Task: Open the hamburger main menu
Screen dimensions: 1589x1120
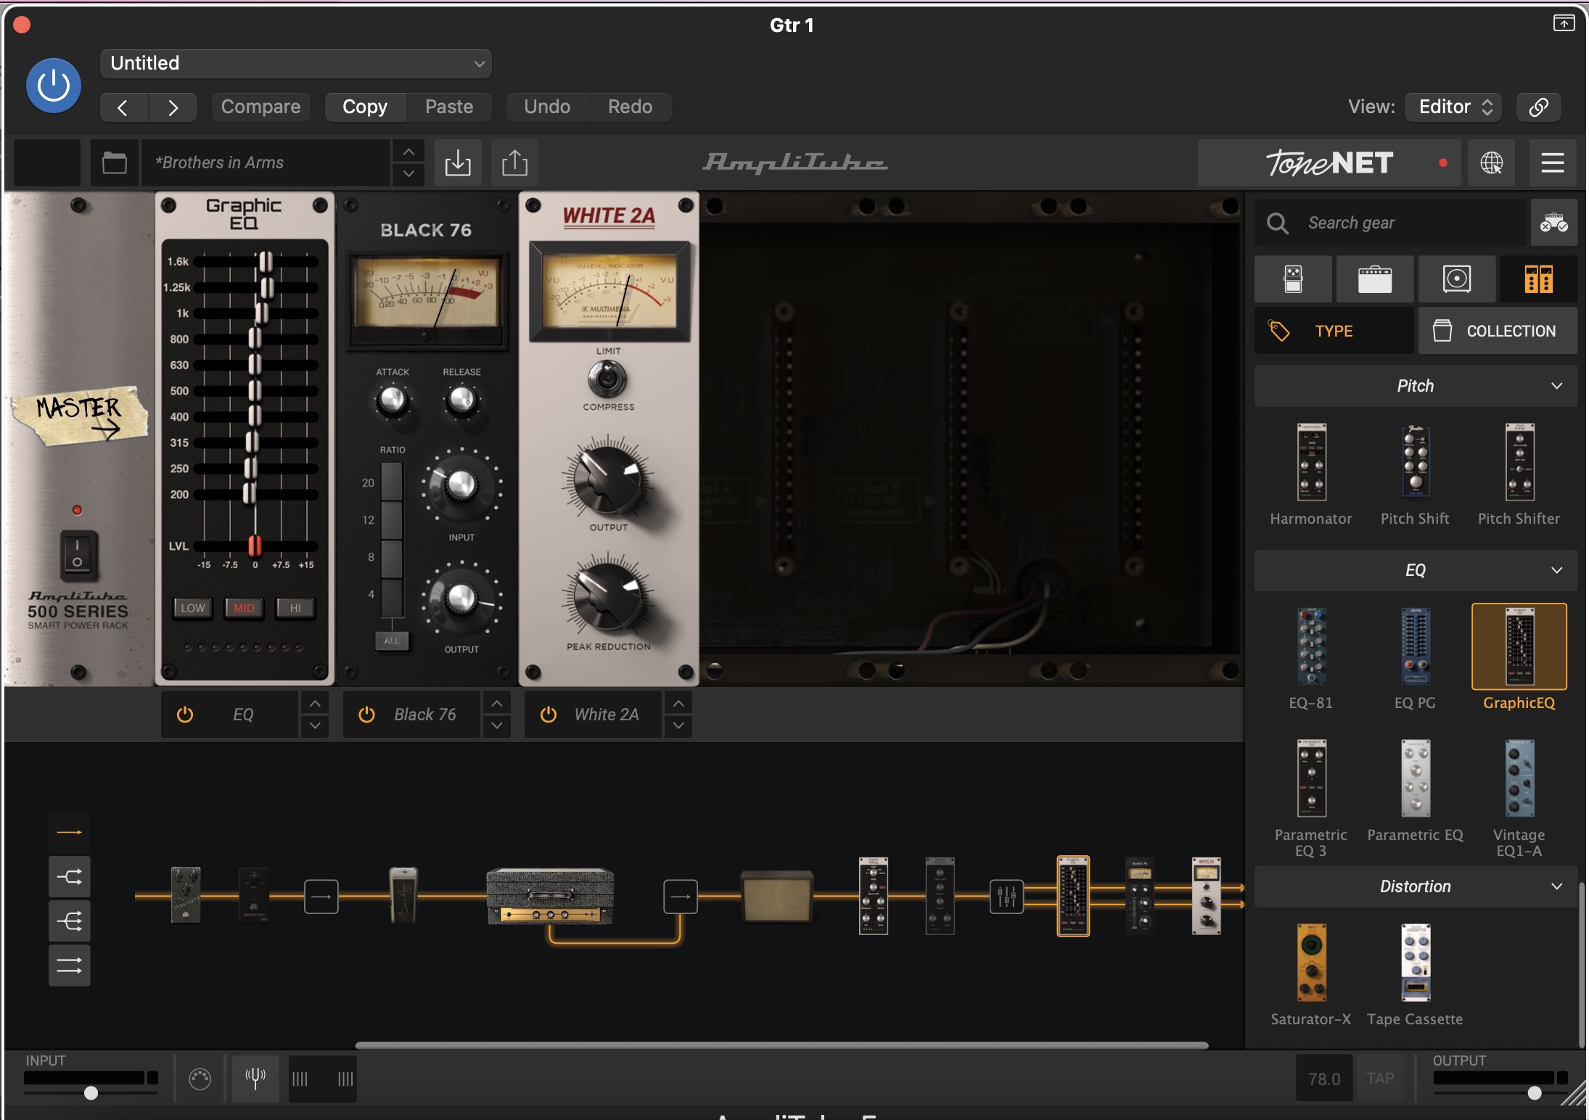Action: pos(1553,162)
